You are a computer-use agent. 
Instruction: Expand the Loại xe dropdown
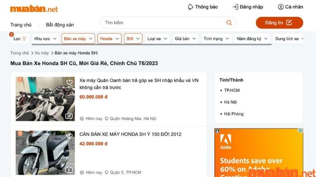(x=158, y=39)
